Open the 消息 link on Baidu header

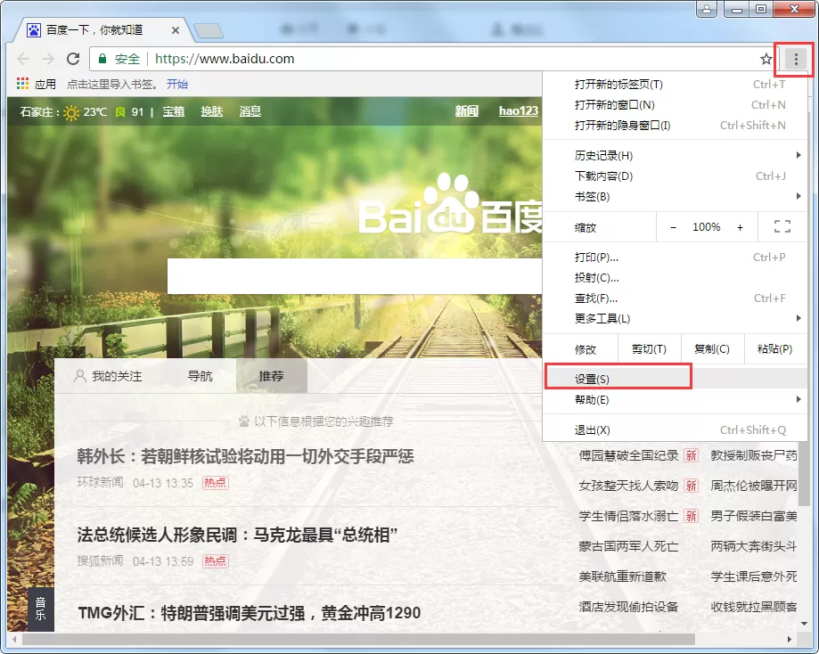[x=250, y=111]
